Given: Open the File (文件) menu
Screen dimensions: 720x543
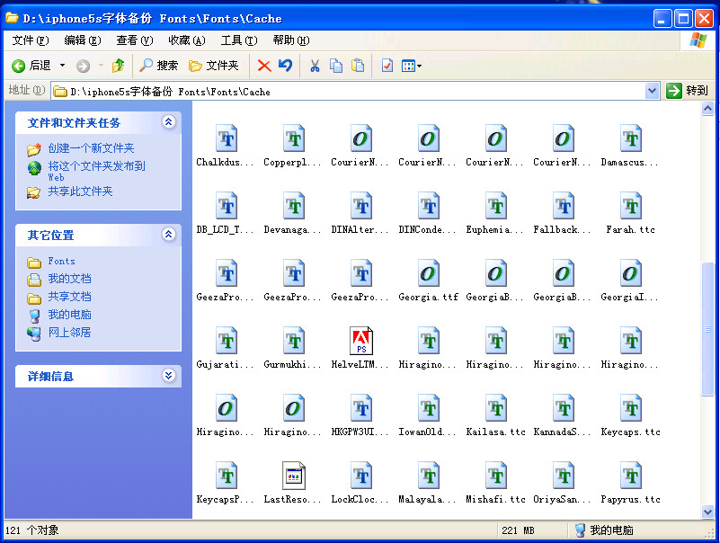Looking at the screenshot, I should tap(31, 40).
